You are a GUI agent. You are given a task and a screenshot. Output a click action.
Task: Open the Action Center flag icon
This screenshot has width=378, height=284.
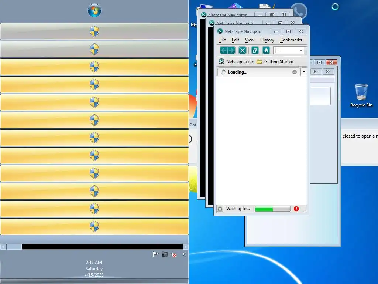[x=155, y=254]
